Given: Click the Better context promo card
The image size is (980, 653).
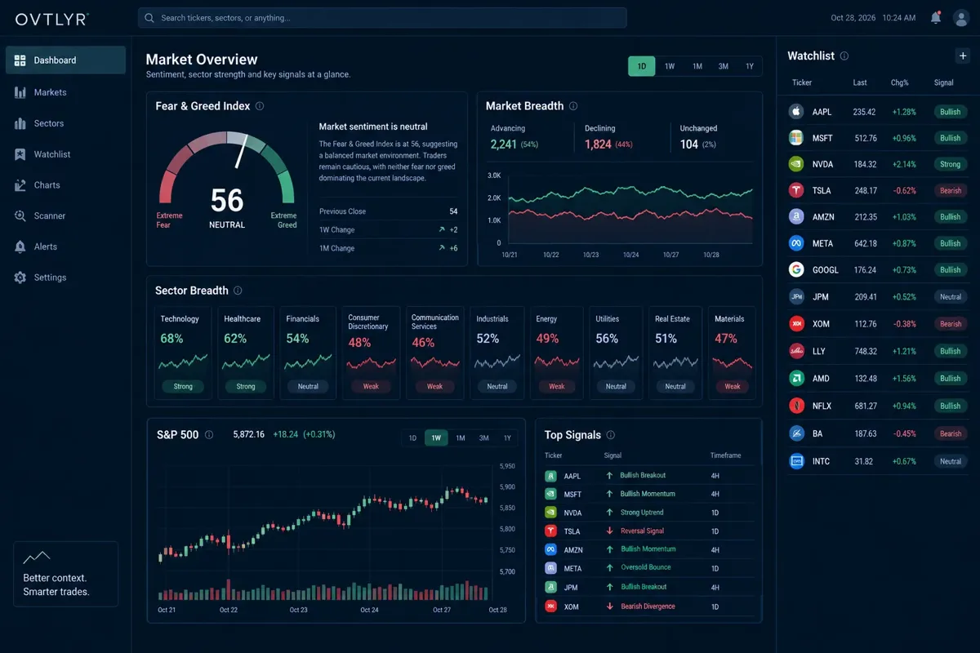Looking at the screenshot, I should tap(66, 575).
